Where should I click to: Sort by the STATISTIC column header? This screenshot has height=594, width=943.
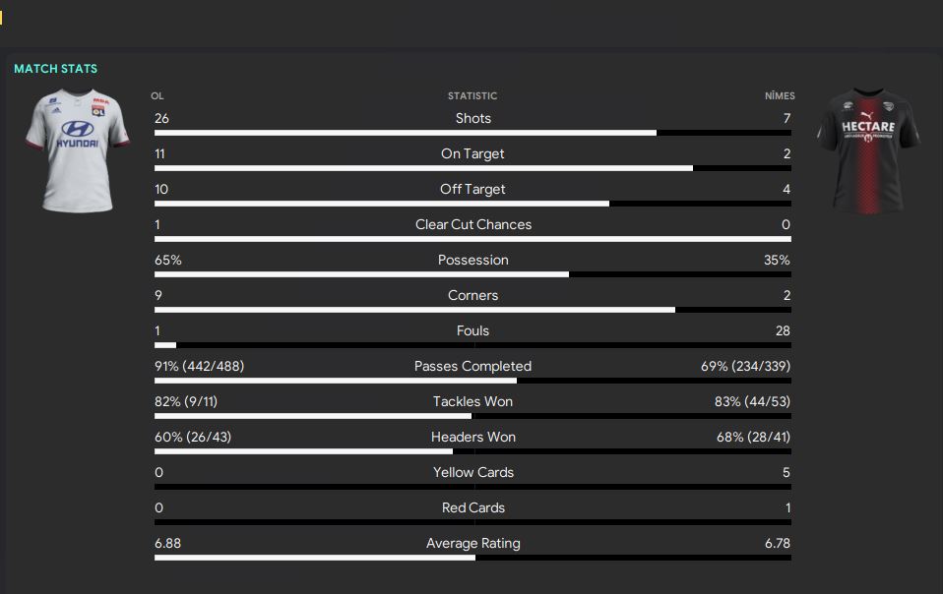[x=472, y=96]
